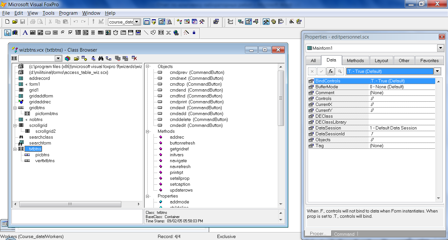Click the New file toolbar icon
This screenshot has width=448, height=240.
(x=7, y=22)
